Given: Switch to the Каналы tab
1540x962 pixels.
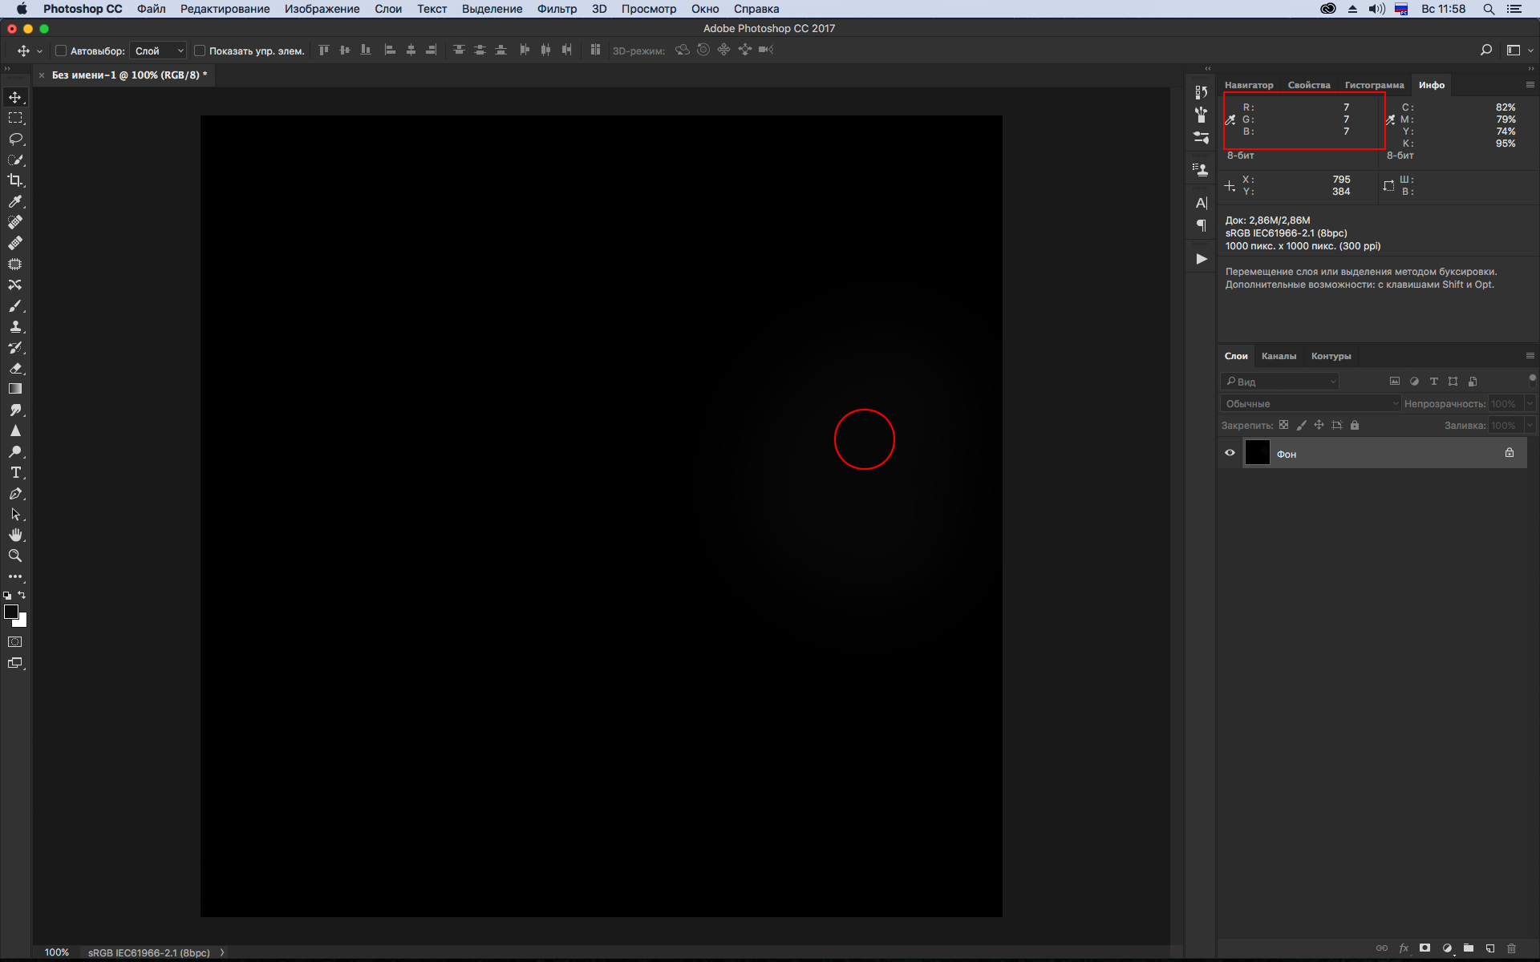Looking at the screenshot, I should pyautogui.click(x=1279, y=356).
